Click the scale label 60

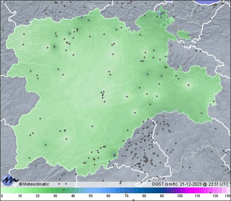[x=109, y=196]
